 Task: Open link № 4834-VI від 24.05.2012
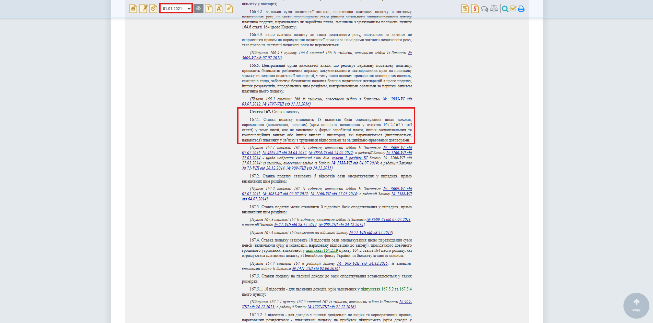330,153
